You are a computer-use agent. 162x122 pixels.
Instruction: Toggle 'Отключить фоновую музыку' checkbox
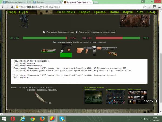(x=44, y=32)
